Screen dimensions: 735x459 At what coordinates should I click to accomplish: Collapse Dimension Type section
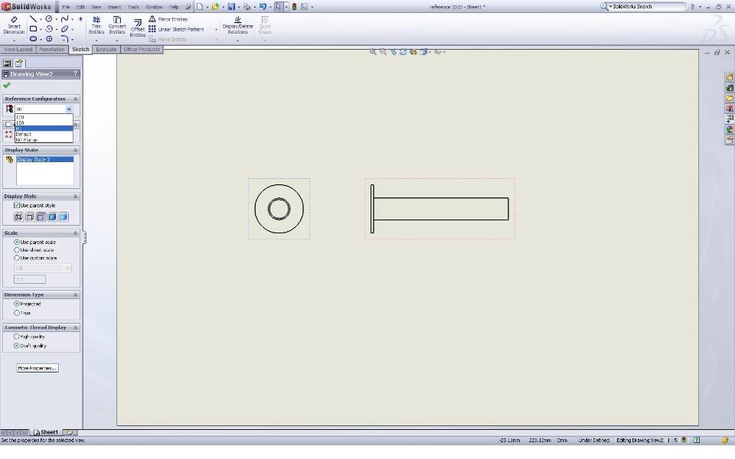coord(75,295)
